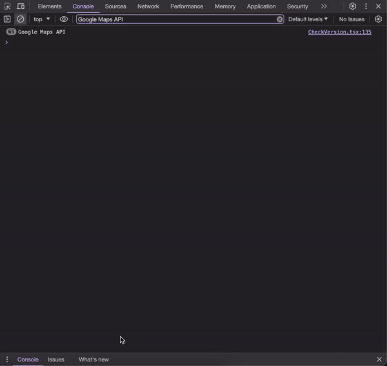Open the drawer three-dot menu
The height and width of the screenshot is (366, 387).
click(7, 360)
